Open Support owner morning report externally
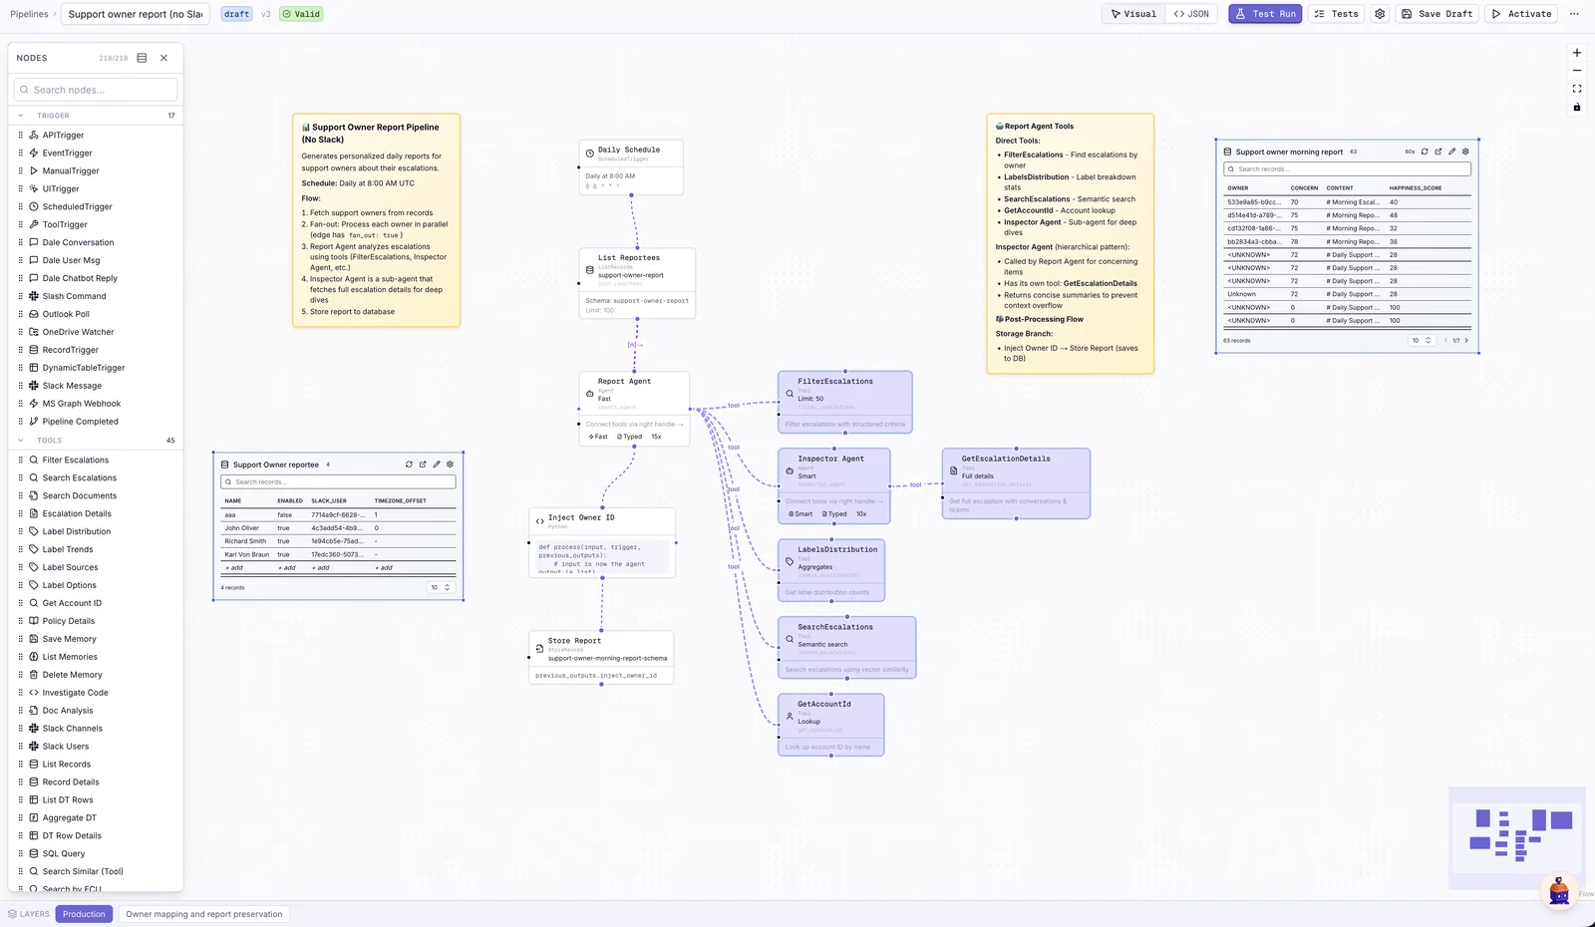 click(1438, 152)
